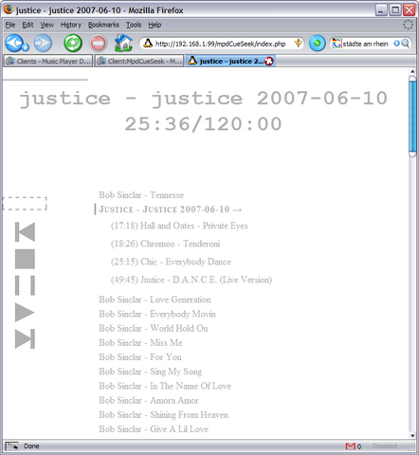
Task: Click the previous track playback icon
Action: [x=25, y=232]
